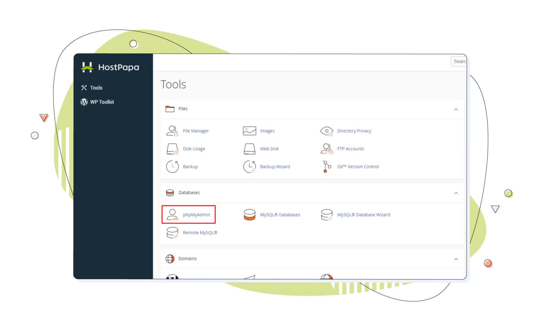The image size is (540, 333).
Task: Open the MySQL Database Wizard link
Action: (x=363, y=215)
